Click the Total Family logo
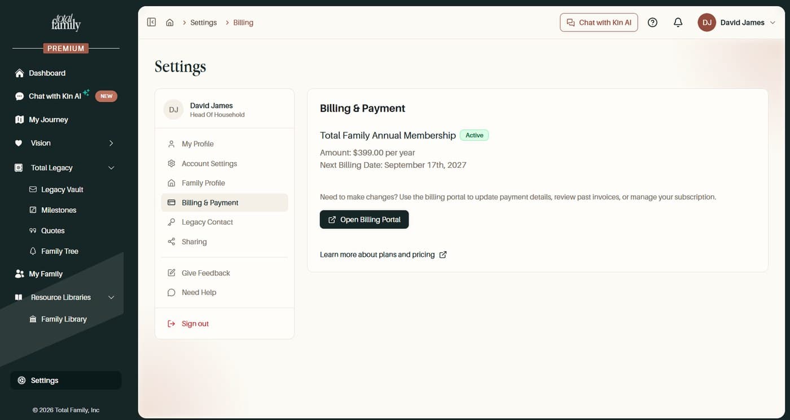 [66, 22]
